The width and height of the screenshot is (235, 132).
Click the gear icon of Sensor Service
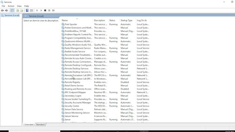click(x=63, y=116)
